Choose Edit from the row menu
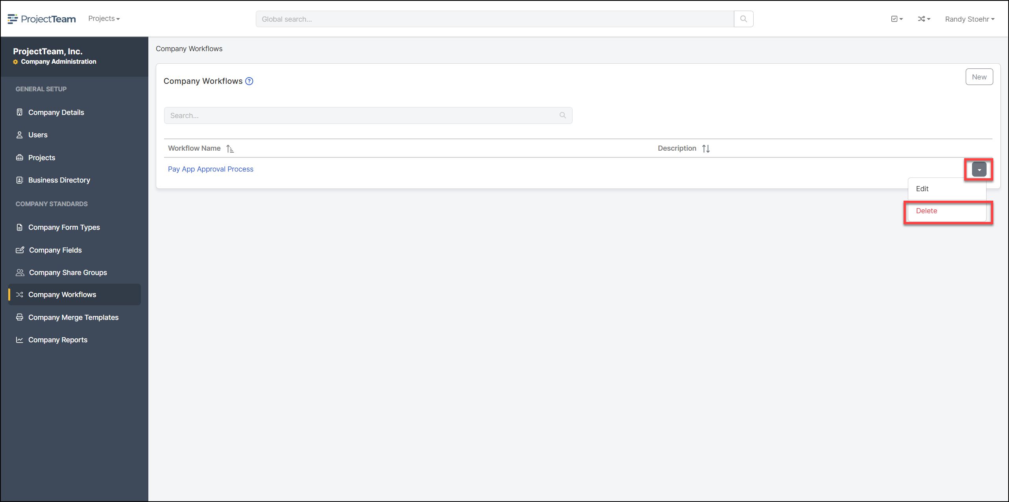Image resolution: width=1009 pixels, height=502 pixels. click(x=947, y=188)
